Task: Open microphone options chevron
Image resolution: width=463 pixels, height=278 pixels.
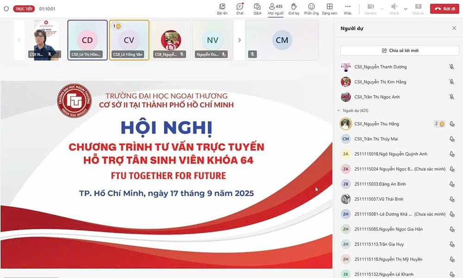Action: pos(405,8)
